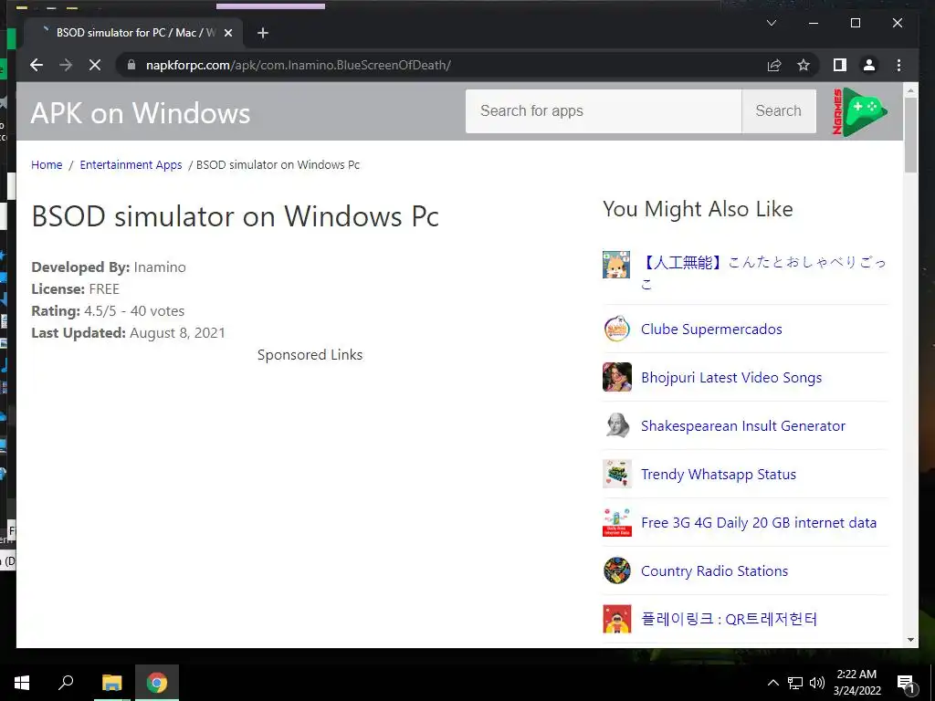The width and height of the screenshot is (935, 701).
Task: Open the Korean QR treasure hunter link
Action: pos(729,619)
